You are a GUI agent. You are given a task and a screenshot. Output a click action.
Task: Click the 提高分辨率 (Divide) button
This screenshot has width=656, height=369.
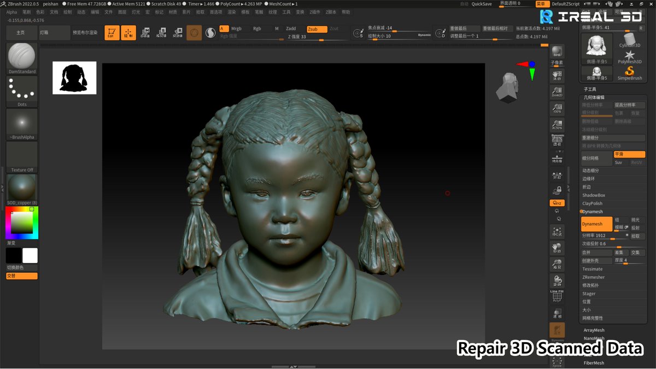click(629, 105)
